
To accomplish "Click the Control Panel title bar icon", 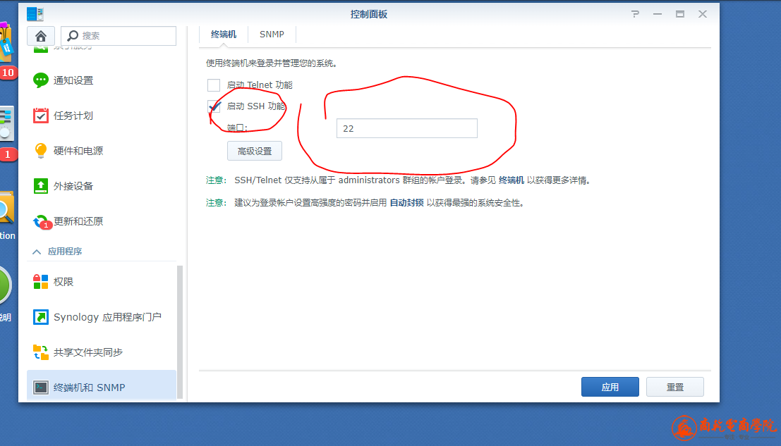I will [35, 14].
